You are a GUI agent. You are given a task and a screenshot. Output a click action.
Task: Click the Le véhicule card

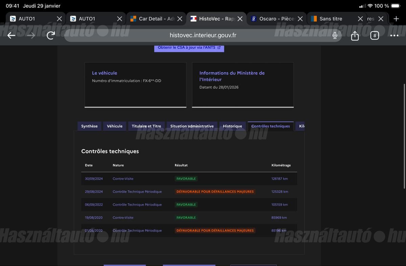click(x=135, y=85)
